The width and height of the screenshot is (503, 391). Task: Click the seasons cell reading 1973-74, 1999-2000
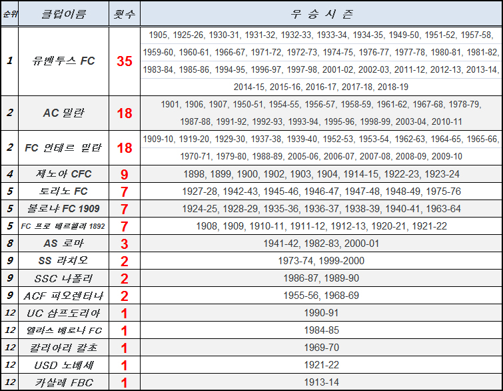tap(321, 261)
